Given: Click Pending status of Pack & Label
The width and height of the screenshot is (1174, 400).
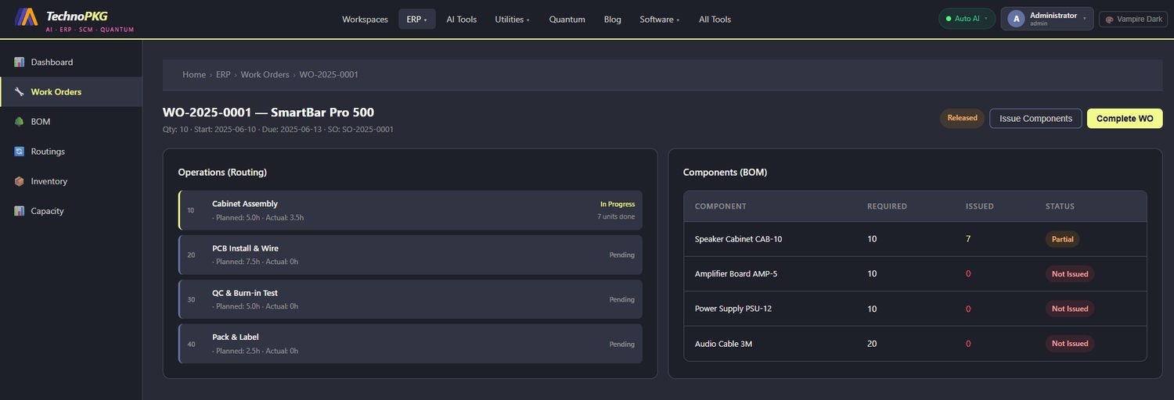Looking at the screenshot, I should click(622, 344).
